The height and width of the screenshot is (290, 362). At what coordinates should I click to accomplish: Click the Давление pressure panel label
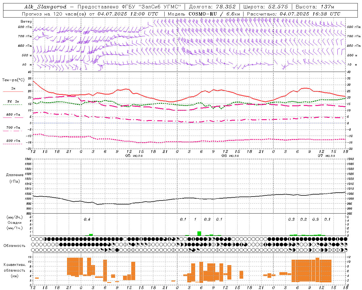click(15, 175)
